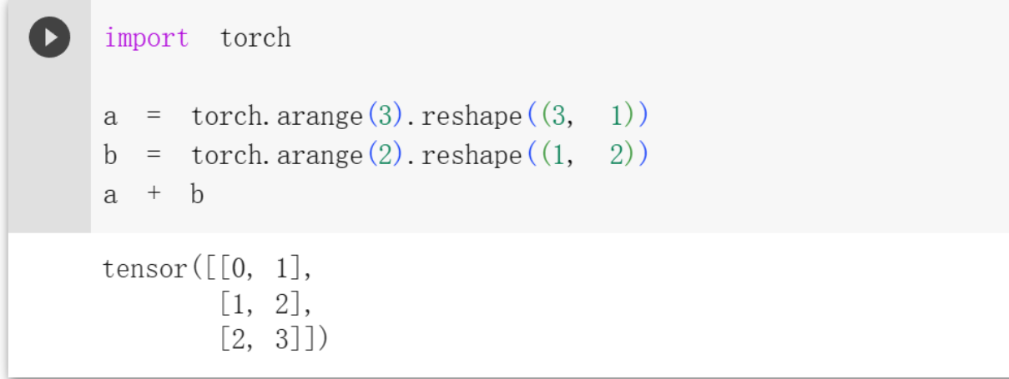
Task: Run the code cell with play button
Action: pyautogui.click(x=49, y=38)
